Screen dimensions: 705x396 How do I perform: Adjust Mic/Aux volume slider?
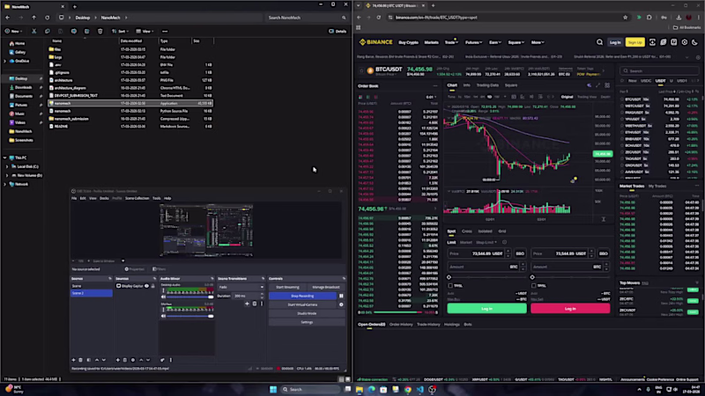[x=211, y=316]
